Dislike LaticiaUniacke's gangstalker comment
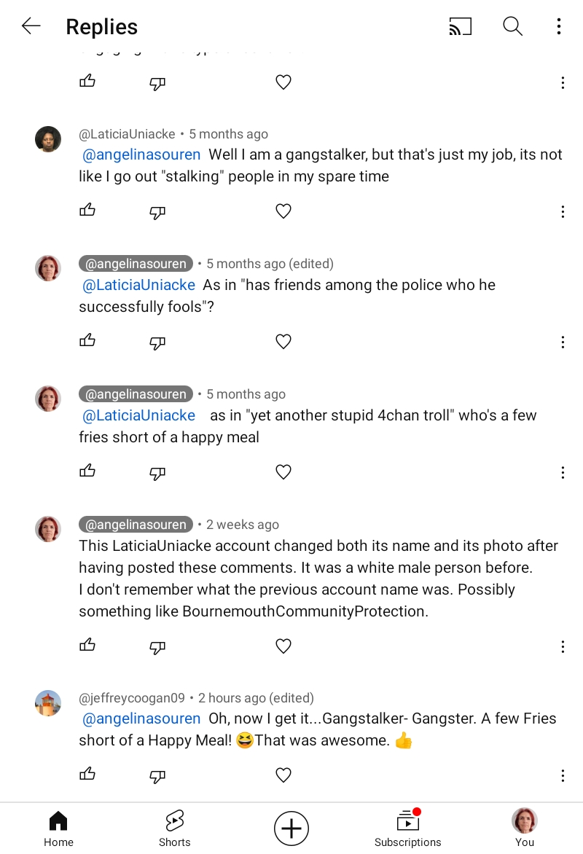Viewport: 583px width, 854px height. [x=157, y=212]
